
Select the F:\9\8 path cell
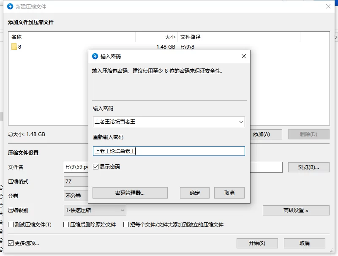[187, 47]
